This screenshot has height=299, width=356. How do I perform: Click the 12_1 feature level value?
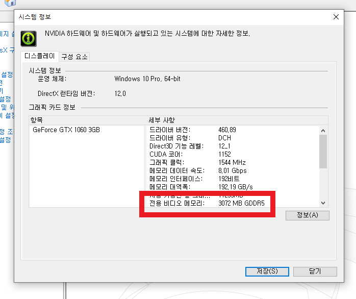[224, 146]
